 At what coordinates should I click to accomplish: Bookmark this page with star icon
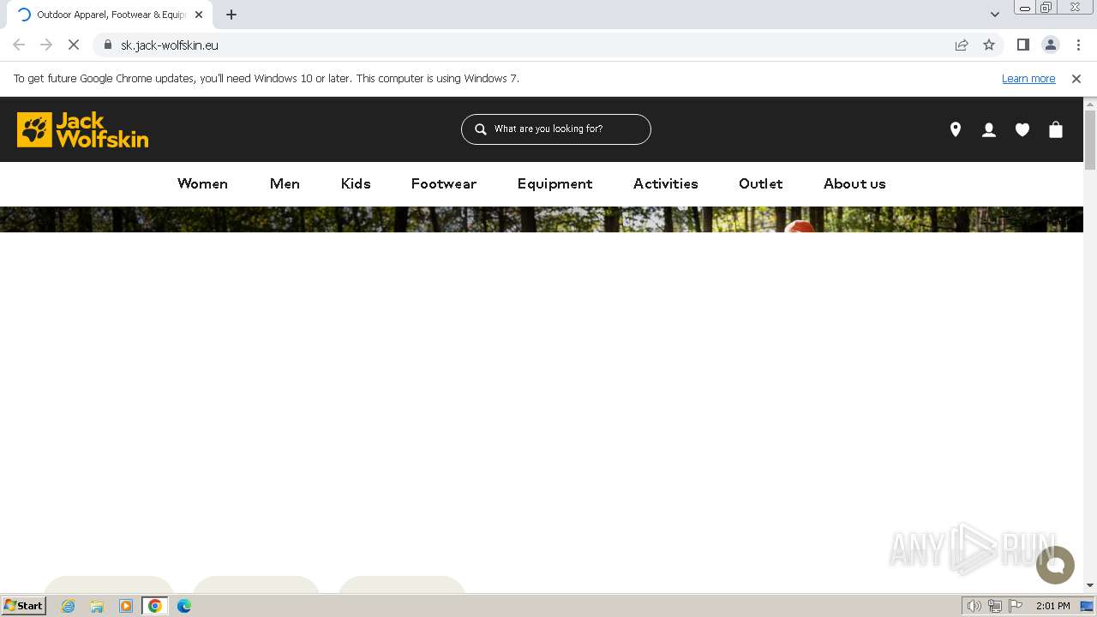click(x=989, y=45)
